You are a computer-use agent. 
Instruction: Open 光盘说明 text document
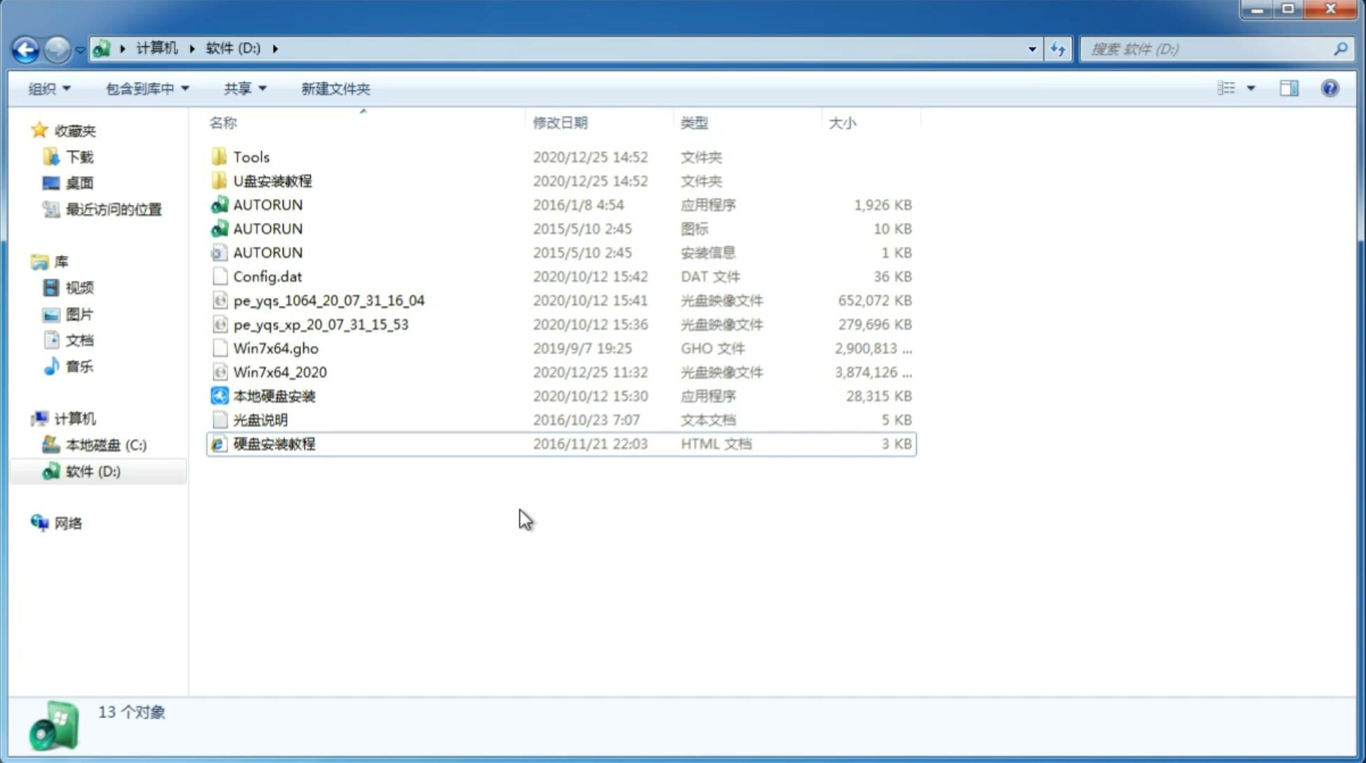coord(261,419)
